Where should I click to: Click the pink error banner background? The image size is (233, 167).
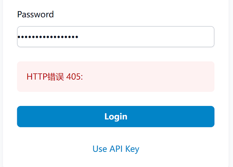click(149, 77)
